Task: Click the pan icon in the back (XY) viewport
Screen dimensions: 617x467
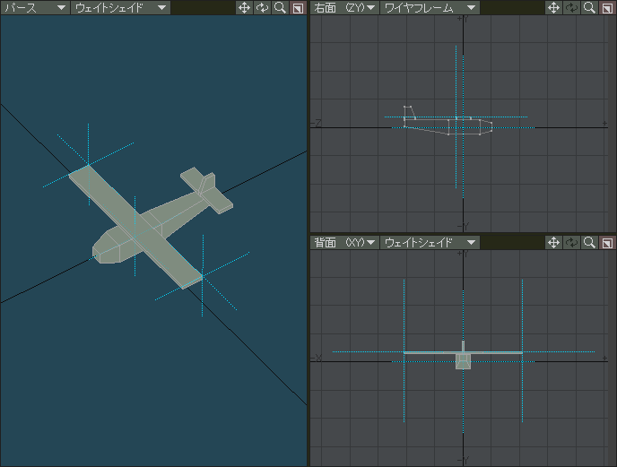Action: tap(553, 242)
